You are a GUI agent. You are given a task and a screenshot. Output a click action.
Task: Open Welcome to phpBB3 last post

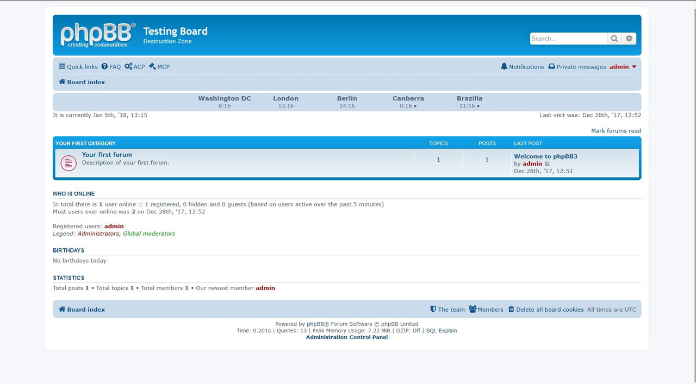point(546,156)
